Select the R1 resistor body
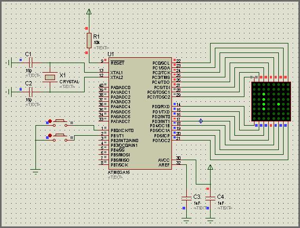This screenshot has width=300, height=228. [x=89, y=40]
